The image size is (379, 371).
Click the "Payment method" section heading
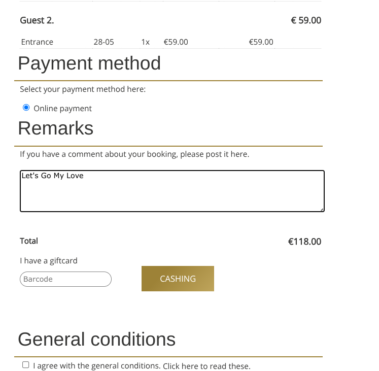point(89,63)
